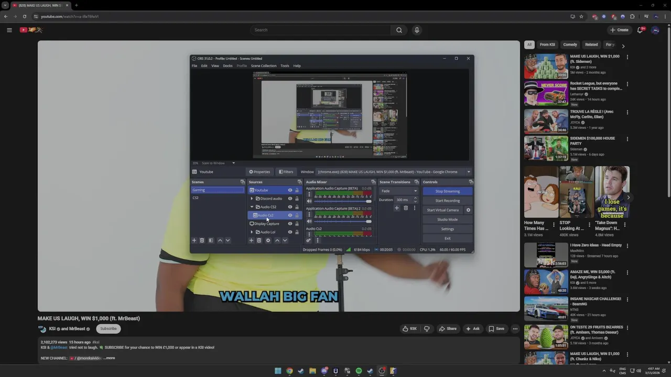
Task: Open OBS Scene Collection menu
Action: 264,65
